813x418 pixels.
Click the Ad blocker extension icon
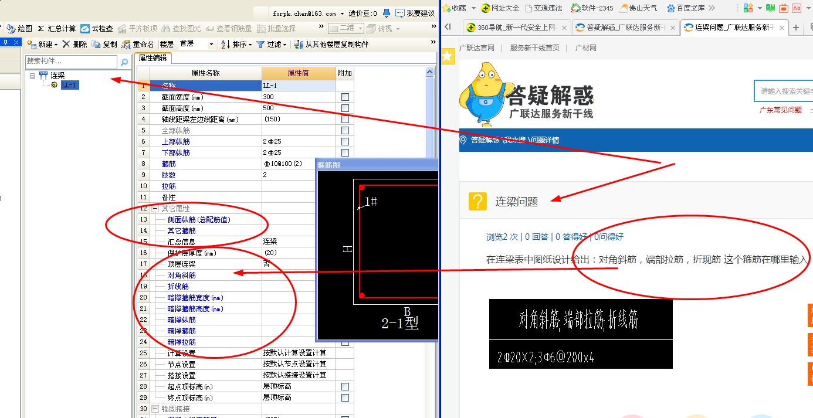(797, 8)
